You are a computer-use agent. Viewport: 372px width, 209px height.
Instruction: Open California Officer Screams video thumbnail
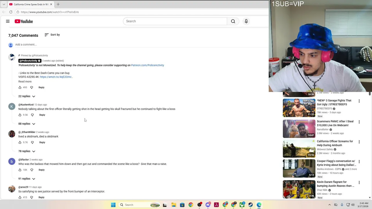click(x=299, y=148)
